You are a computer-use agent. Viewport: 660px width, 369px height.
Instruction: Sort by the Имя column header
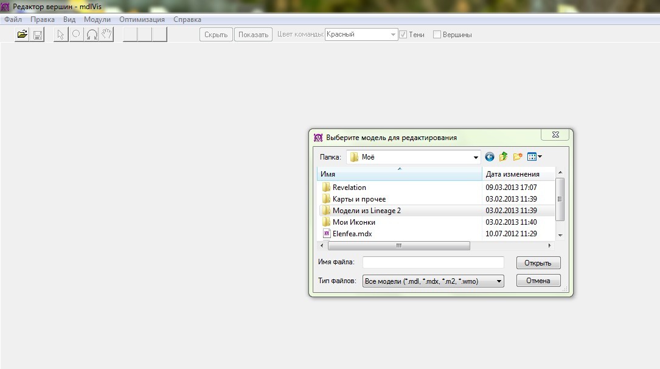[400, 174]
